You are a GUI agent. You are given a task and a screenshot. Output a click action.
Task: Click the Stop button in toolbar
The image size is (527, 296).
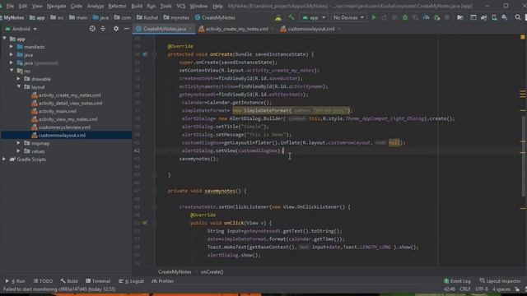(447, 17)
